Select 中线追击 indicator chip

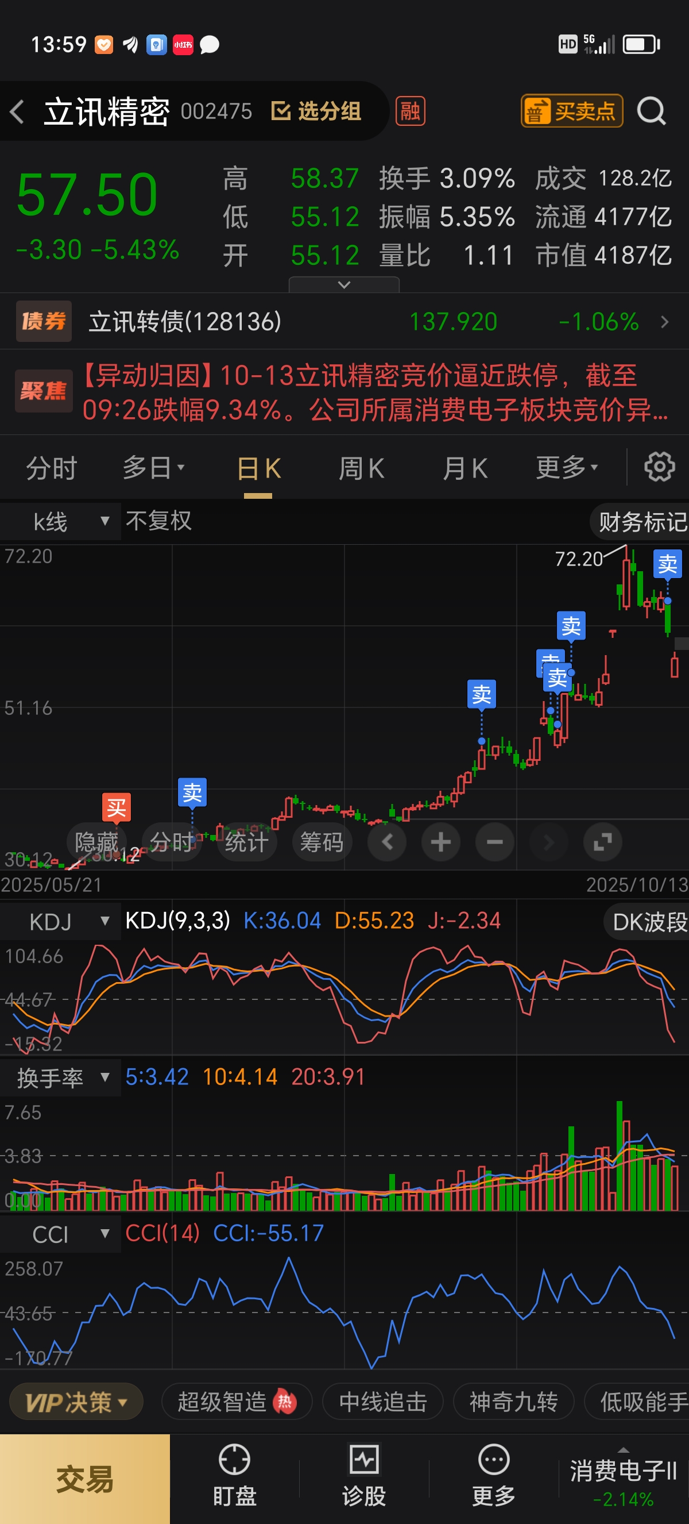[x=383, y=1402]
